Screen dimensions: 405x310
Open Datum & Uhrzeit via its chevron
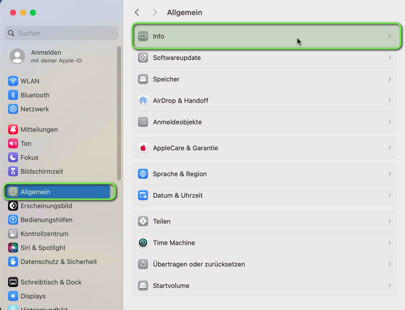pos(390,196)
